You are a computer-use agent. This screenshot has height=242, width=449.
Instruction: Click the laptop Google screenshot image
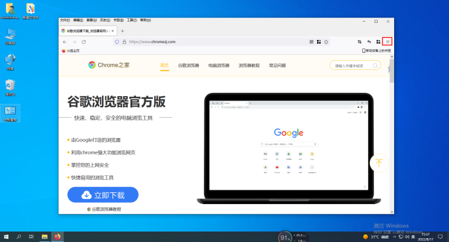coord(289,148)
